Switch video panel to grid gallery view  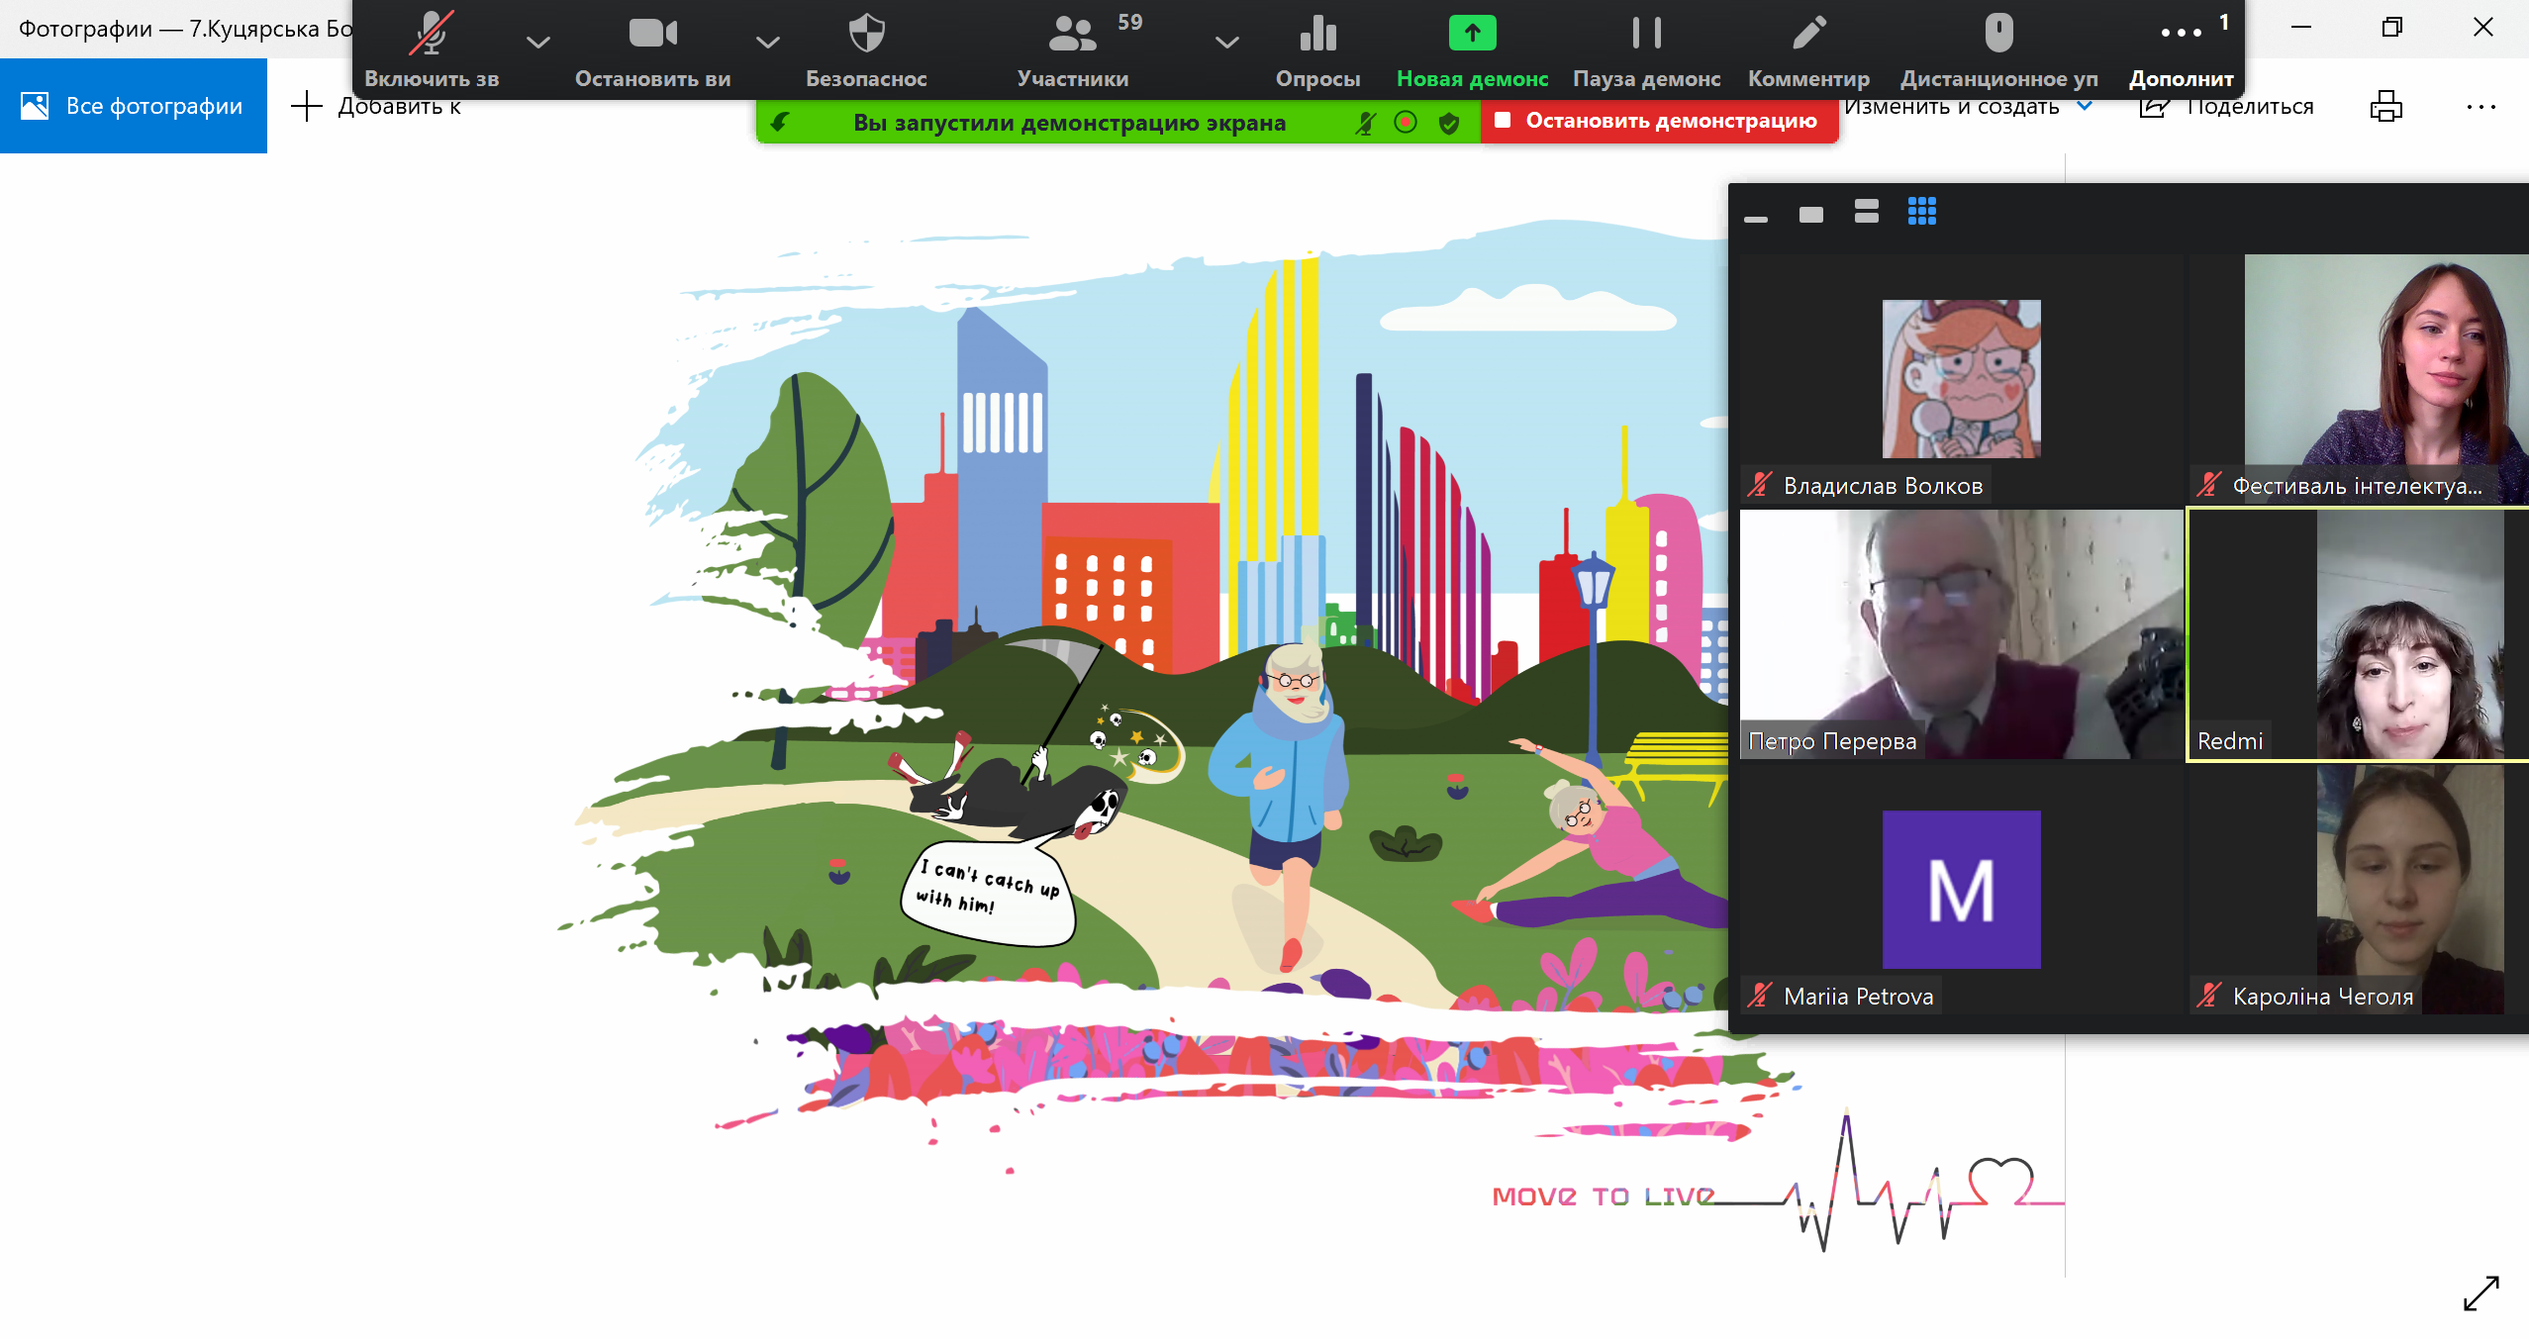point(1922,211)
